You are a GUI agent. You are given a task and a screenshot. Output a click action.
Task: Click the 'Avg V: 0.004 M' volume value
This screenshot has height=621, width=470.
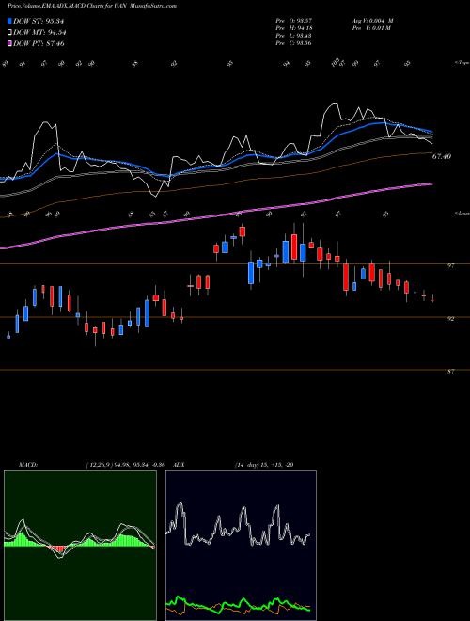372,21
